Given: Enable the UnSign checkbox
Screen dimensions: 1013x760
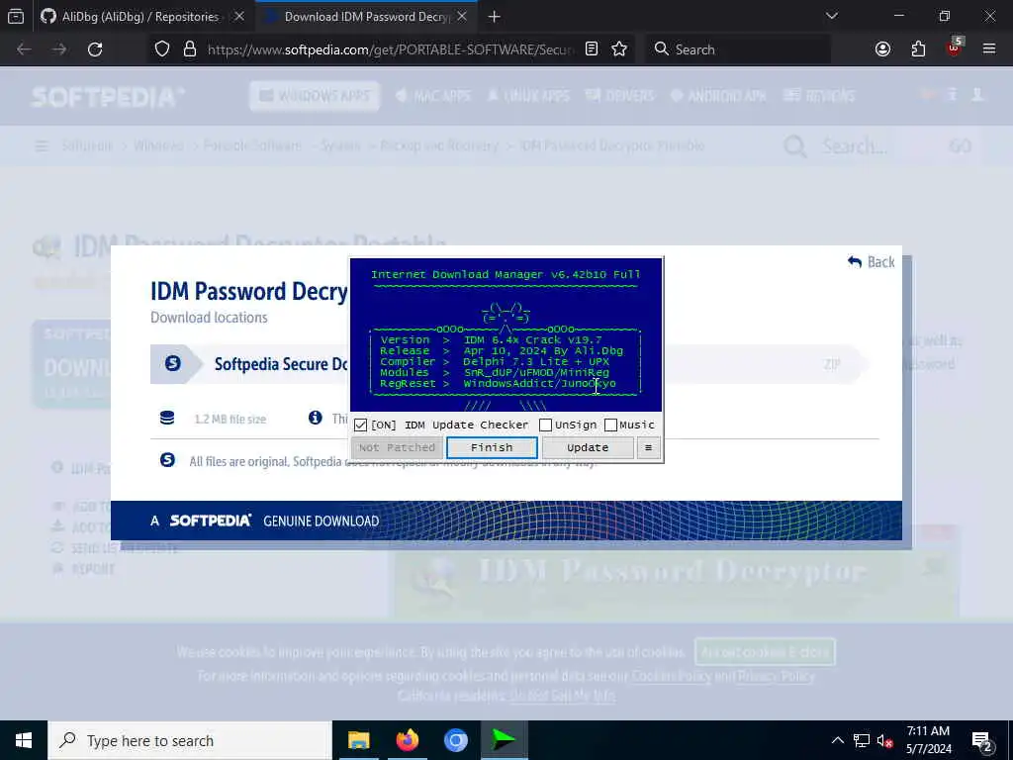Looking at the screenshot, I should (546, 425).
